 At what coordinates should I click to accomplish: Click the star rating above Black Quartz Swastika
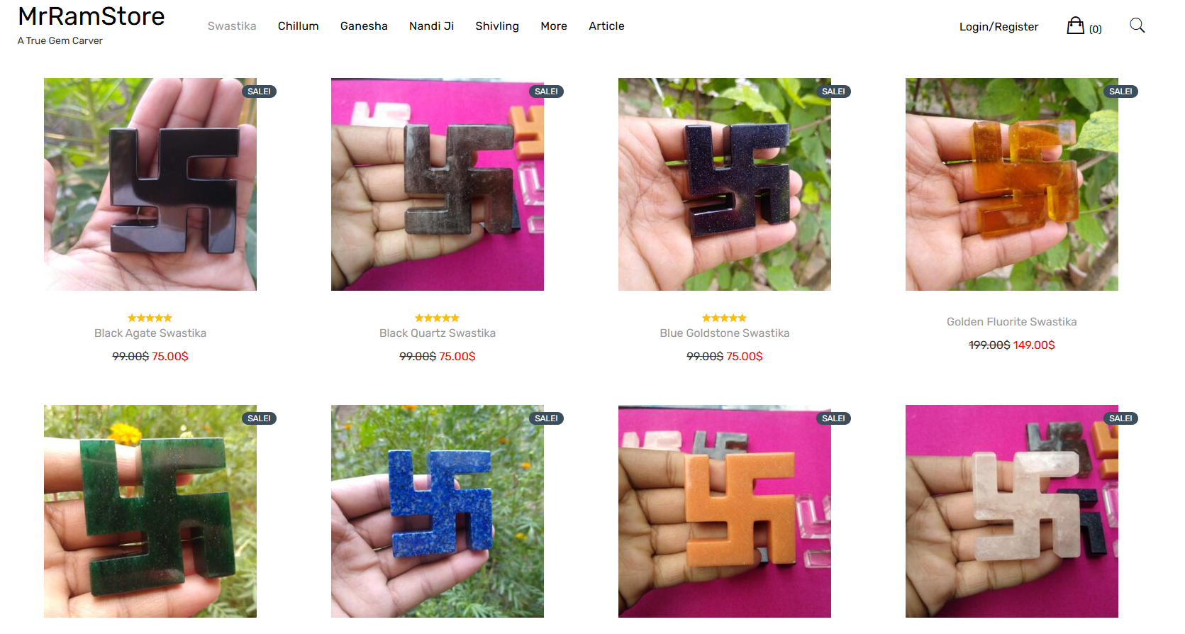click(437, 318)
